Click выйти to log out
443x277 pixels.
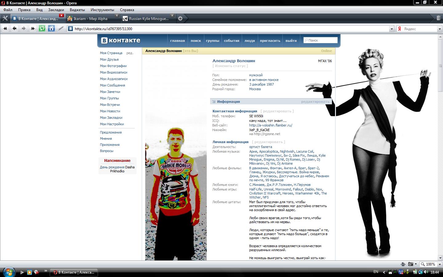(x=291, y=41)
